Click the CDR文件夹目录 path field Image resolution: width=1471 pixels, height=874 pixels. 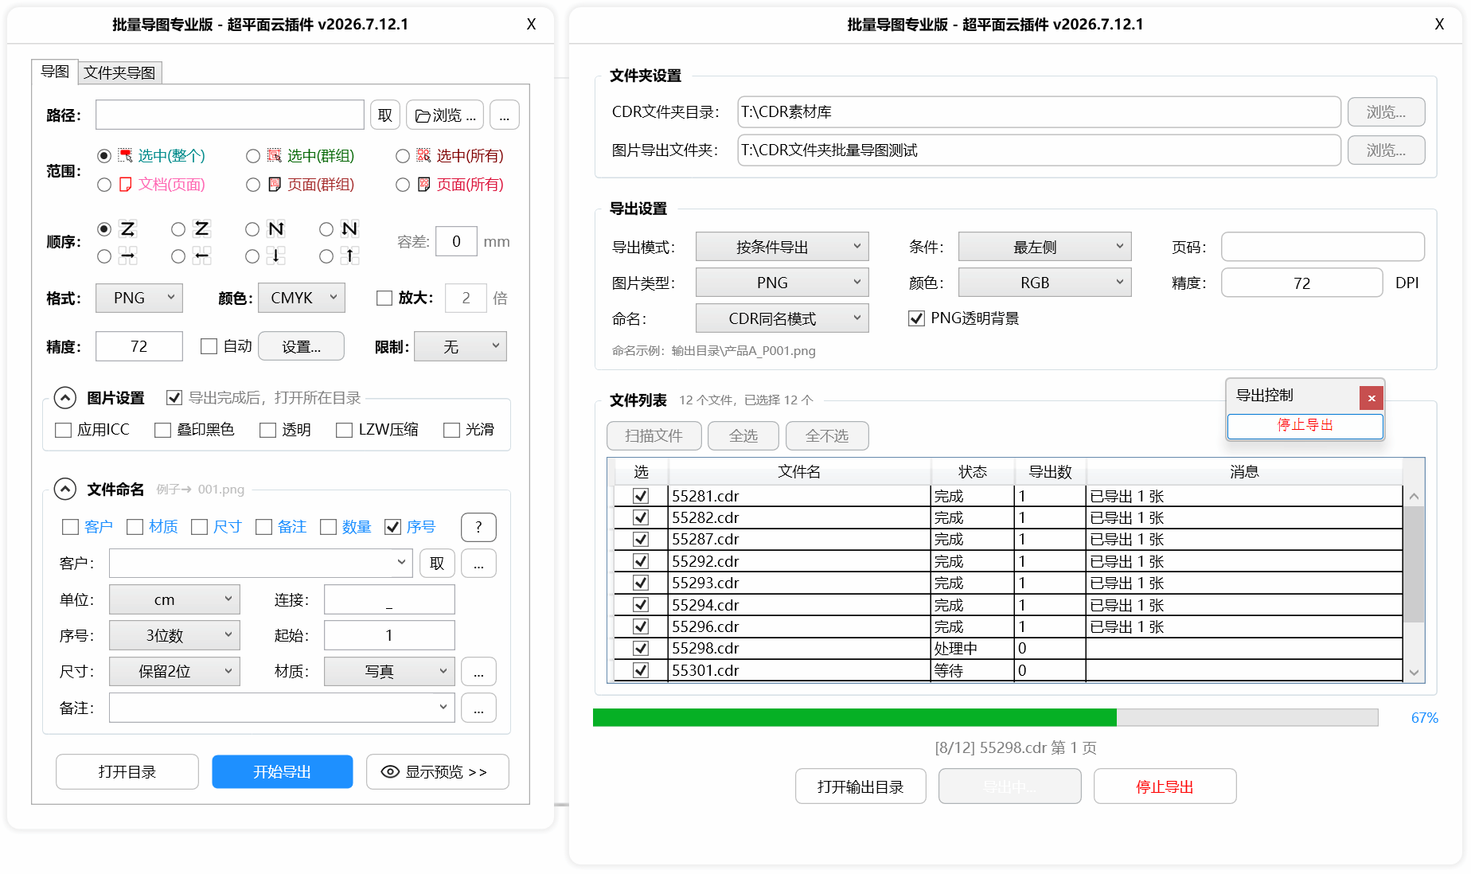click(1040, 111)
